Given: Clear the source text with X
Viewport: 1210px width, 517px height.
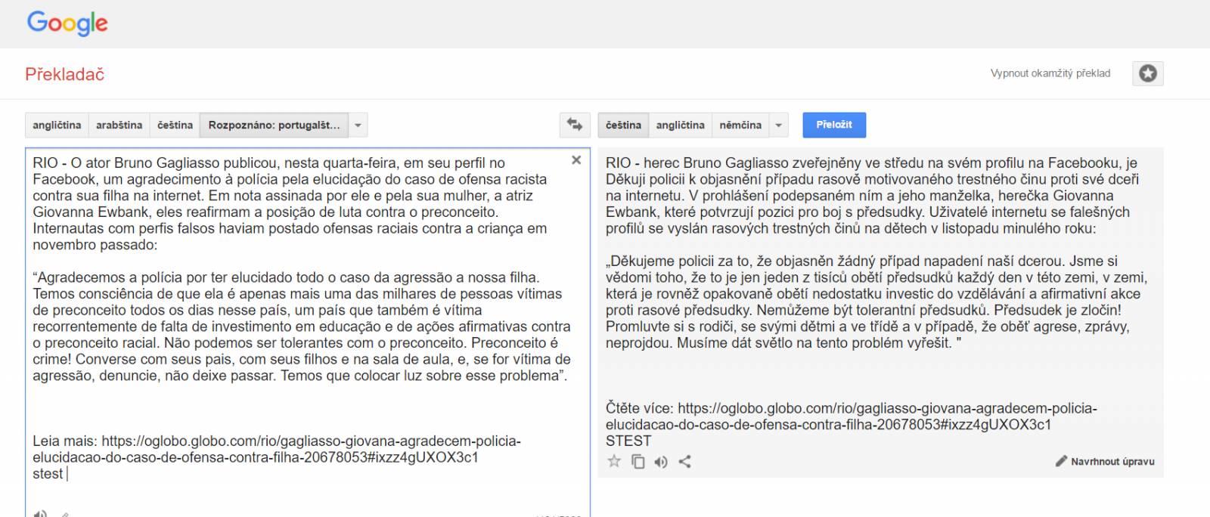Looking at the screenshot, I should pos(576,160).
